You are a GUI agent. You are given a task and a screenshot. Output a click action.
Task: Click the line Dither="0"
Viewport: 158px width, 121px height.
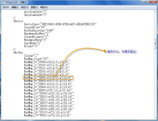pos(31,46)
